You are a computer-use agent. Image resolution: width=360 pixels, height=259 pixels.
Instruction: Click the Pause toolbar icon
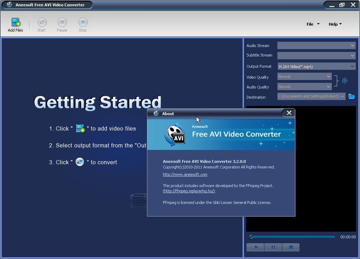point(62,25)
